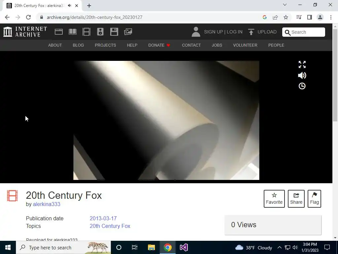
Task: Open the DONATE menu item
Action: [159, 45]
